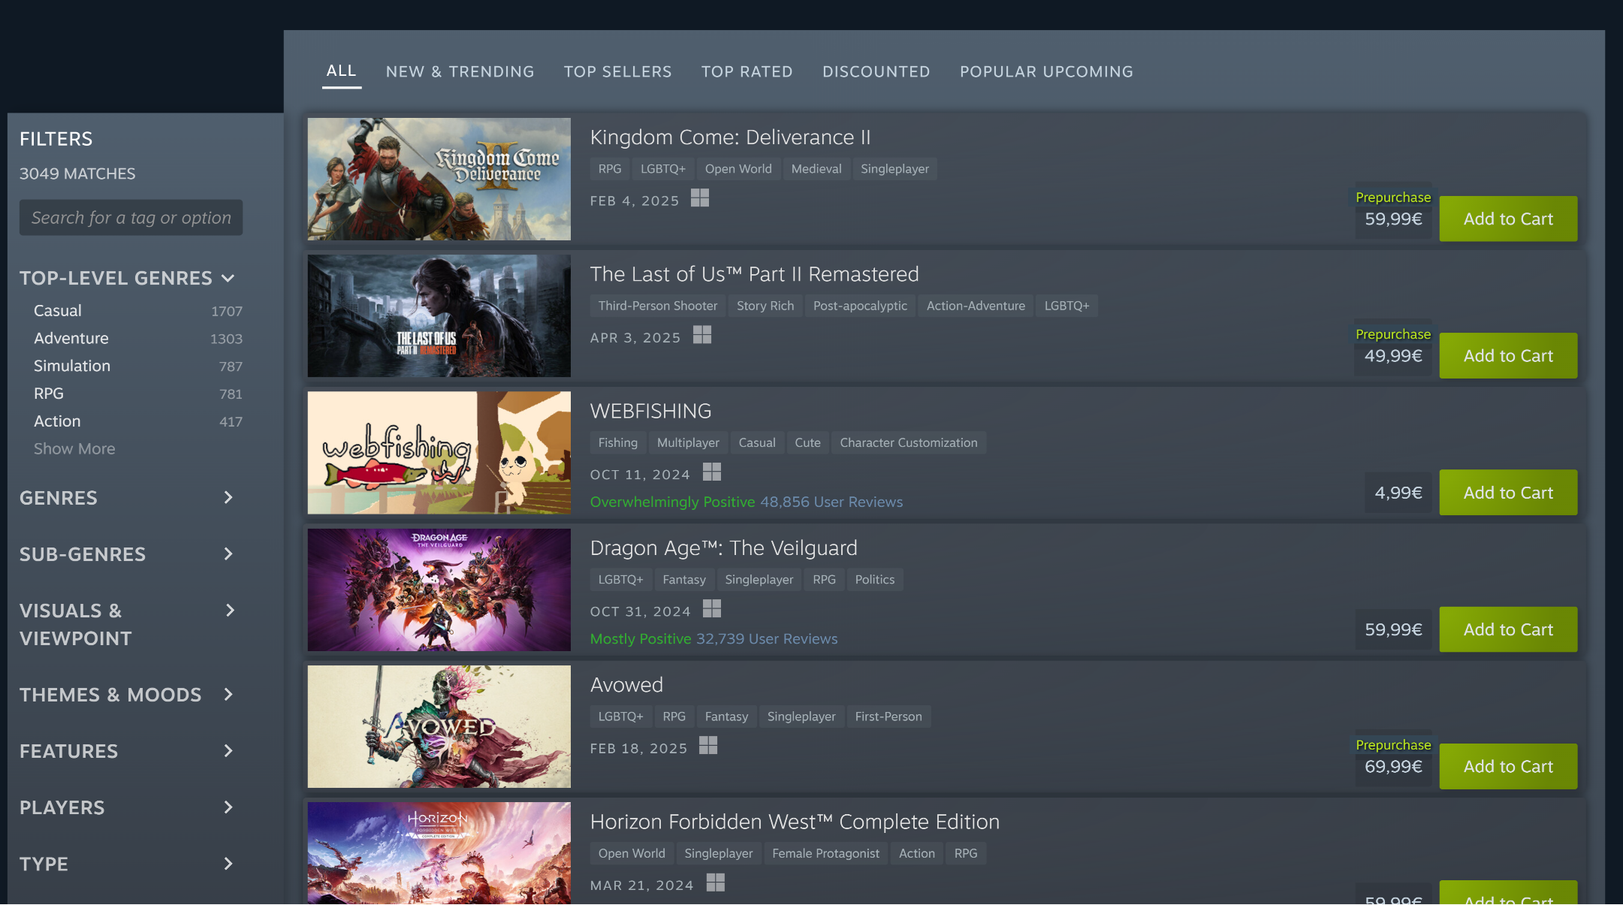Open Kingdom Come: Deliverance II thumbnail
The image size is (1623, 905).
pos(439,179)
